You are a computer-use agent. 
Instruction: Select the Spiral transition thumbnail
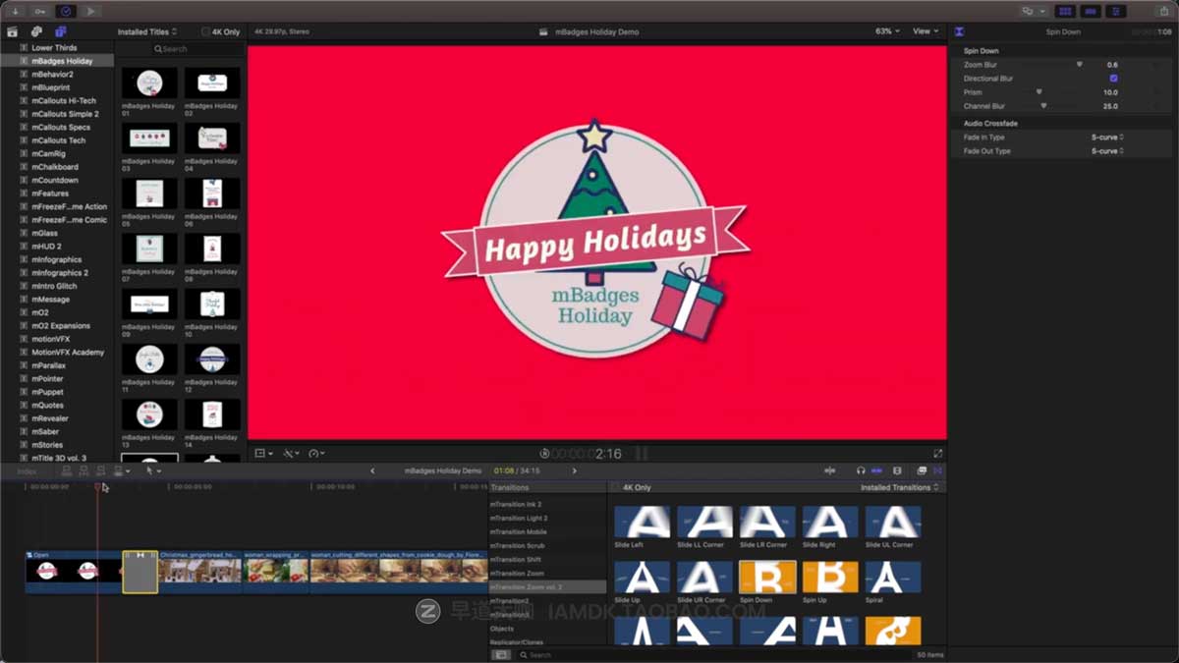pos(893,577)
